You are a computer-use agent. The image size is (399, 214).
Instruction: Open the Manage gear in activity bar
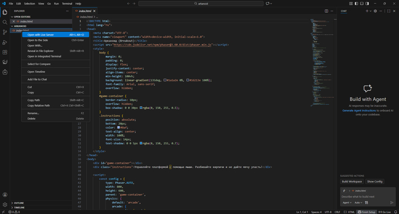click(x=5, y=204)
